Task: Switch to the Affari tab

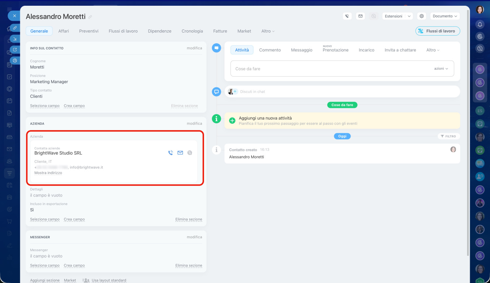Action: (64, 31)
